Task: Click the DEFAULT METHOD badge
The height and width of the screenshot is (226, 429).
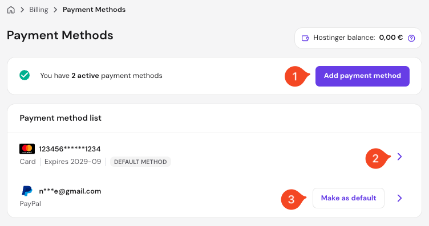Action: tap(140, 162)
